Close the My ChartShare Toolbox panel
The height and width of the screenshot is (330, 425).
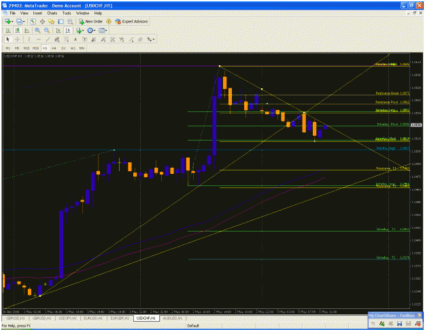(x=420, y=315)
